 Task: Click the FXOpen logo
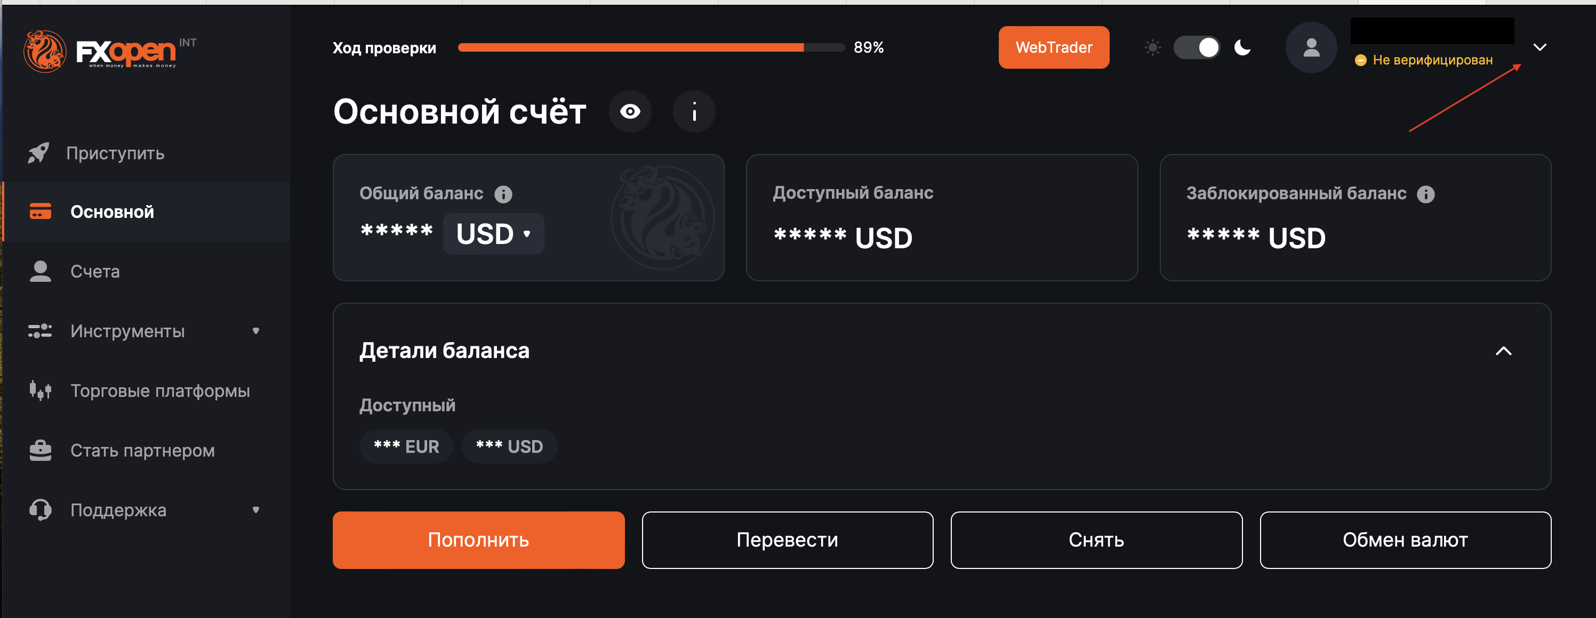pyautogui.click(x=109, y=51)
